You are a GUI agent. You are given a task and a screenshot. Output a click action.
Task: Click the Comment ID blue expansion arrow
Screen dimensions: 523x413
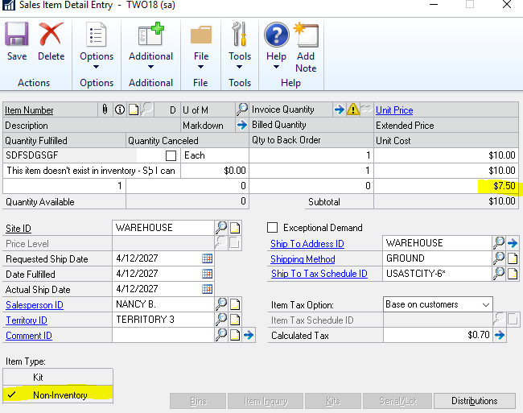tap(249, 335)
